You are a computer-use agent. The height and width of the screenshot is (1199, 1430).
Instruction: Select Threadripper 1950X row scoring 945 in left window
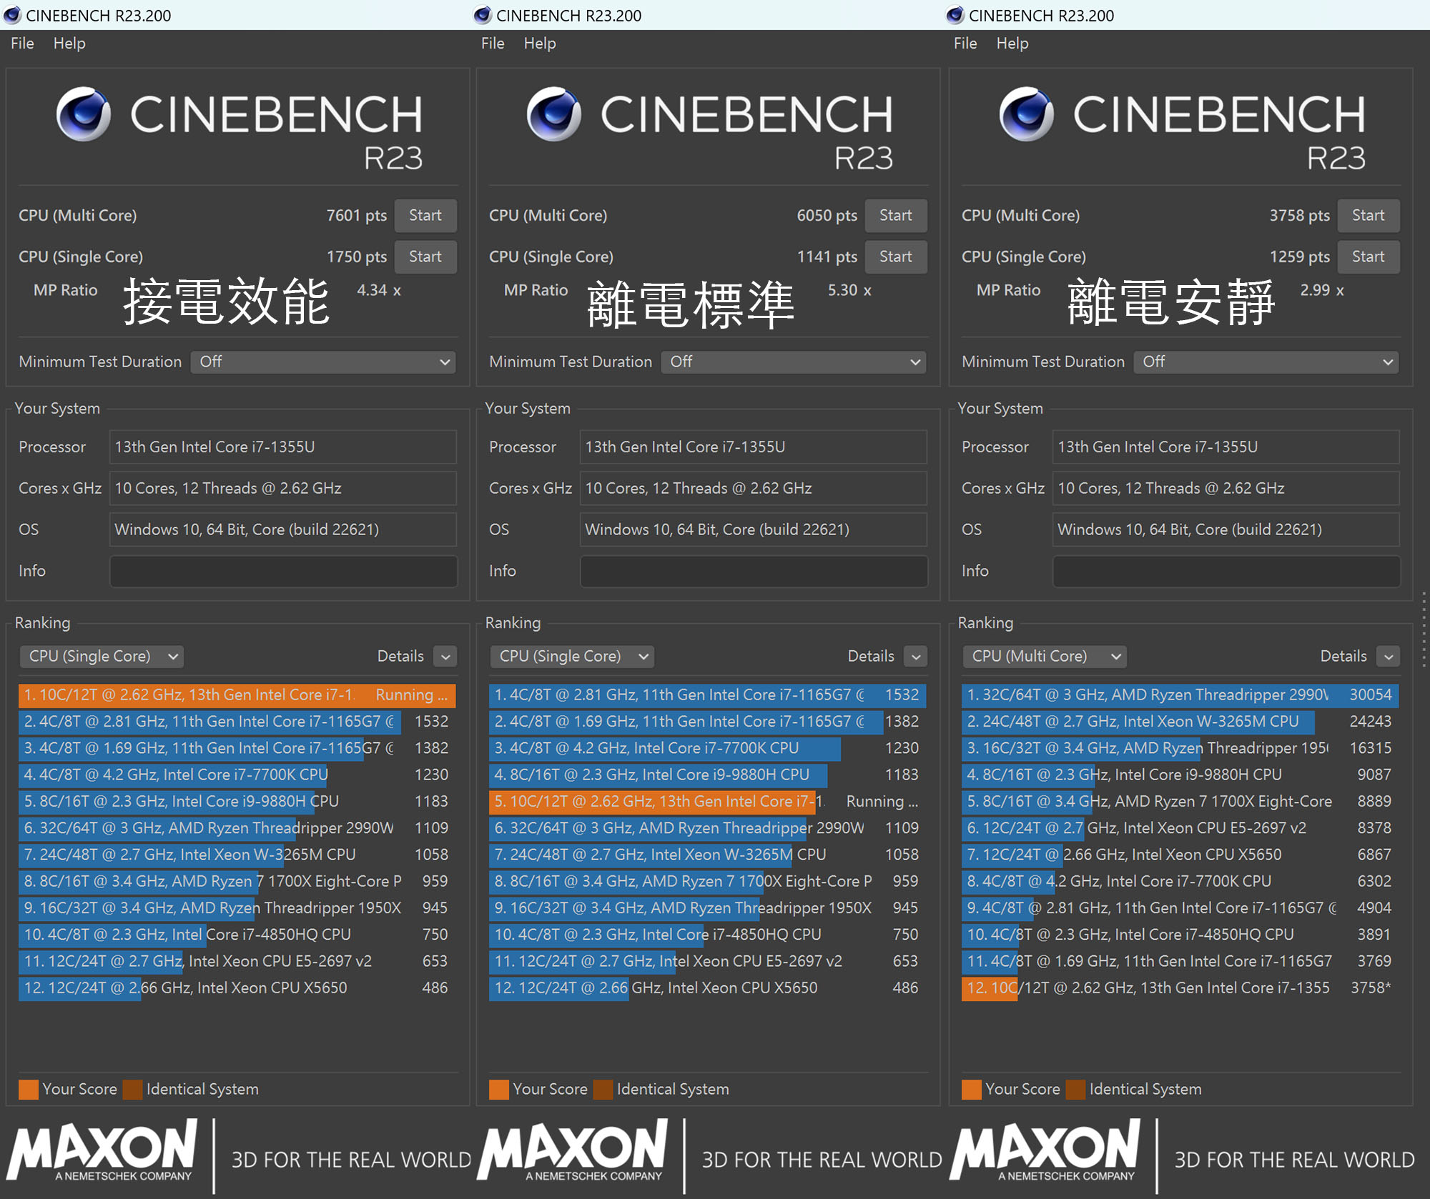pyautogui.click(x=237, y=908)
